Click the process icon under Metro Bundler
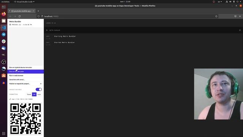The image size is (243, 137). pos(10,25)
